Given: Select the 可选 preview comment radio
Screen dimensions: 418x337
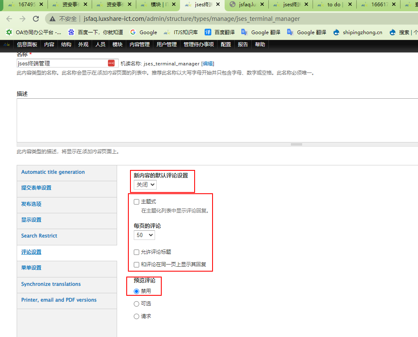Looking at the screenshot, I should tap(137, 304).
